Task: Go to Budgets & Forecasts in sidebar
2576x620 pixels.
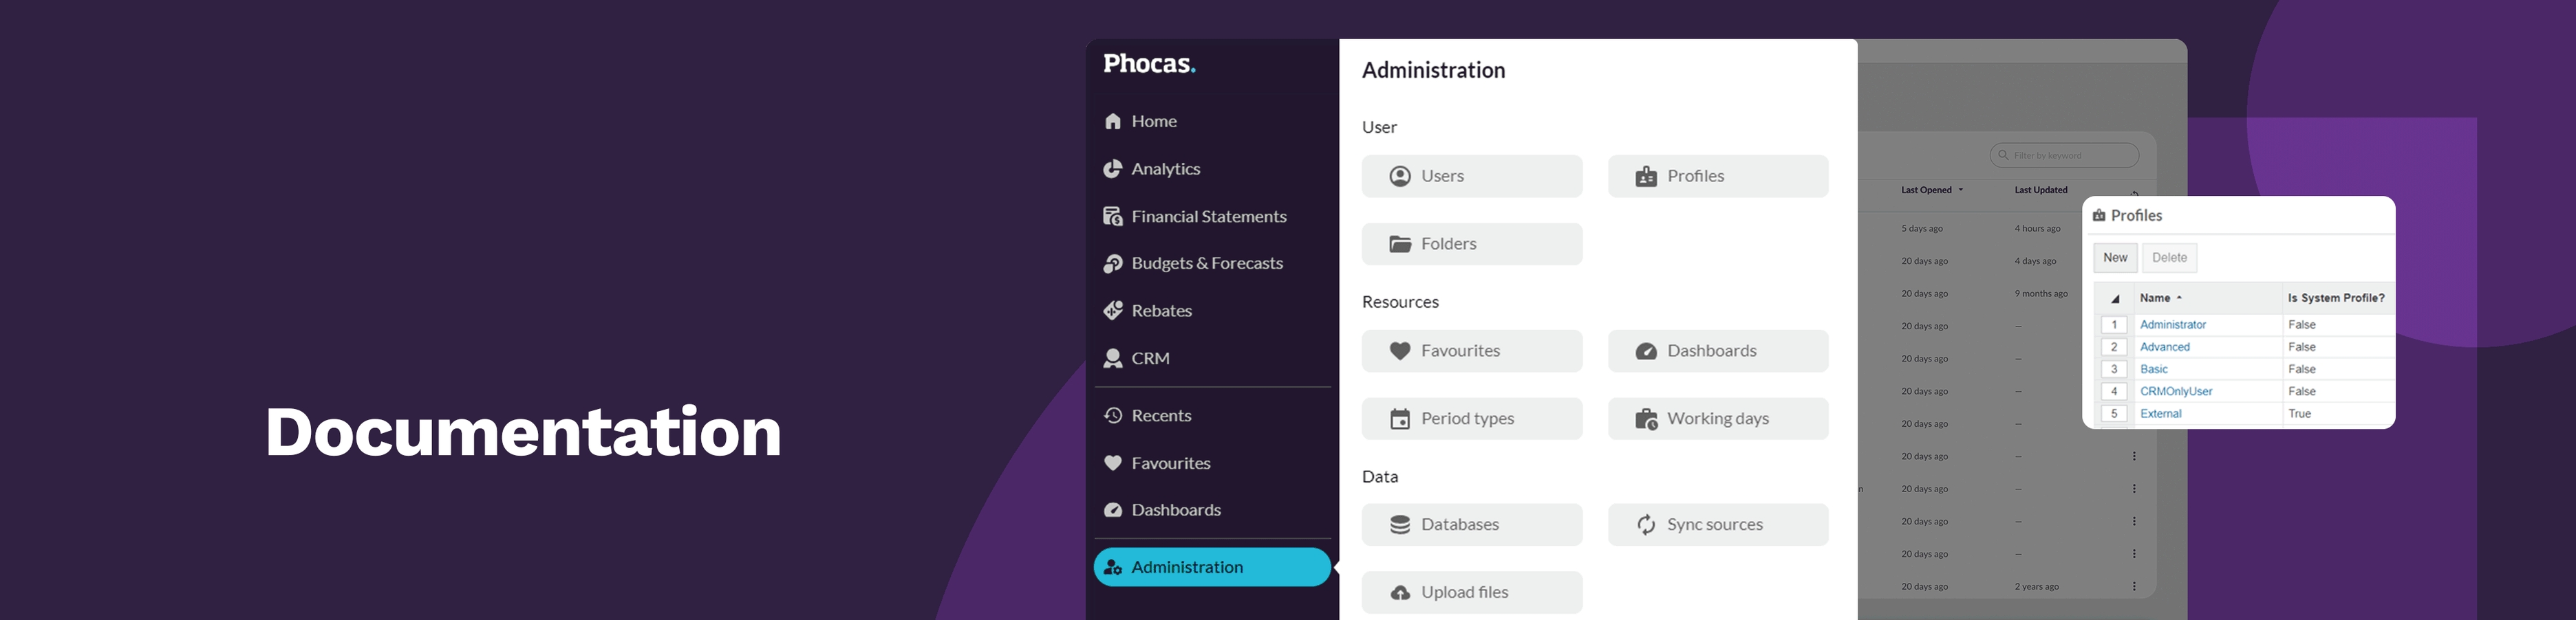Action: coord(1206,263)
